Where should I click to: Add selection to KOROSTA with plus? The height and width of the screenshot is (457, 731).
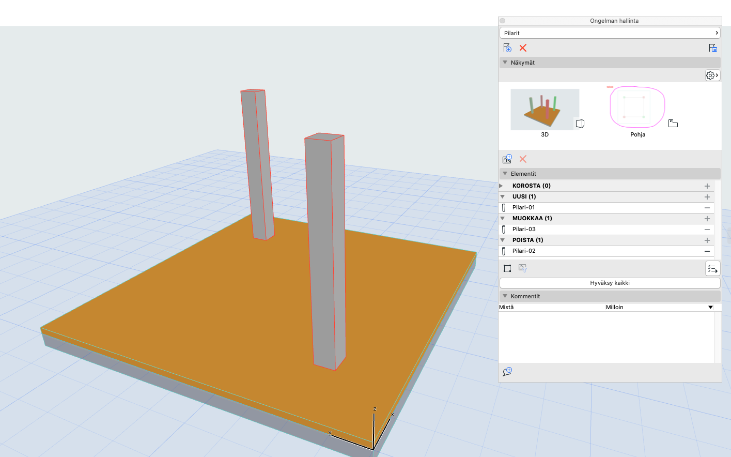707,186
